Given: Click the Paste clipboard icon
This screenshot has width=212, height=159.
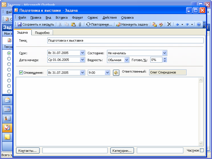Looking at the screenshot, I should [x=73, y=25].
